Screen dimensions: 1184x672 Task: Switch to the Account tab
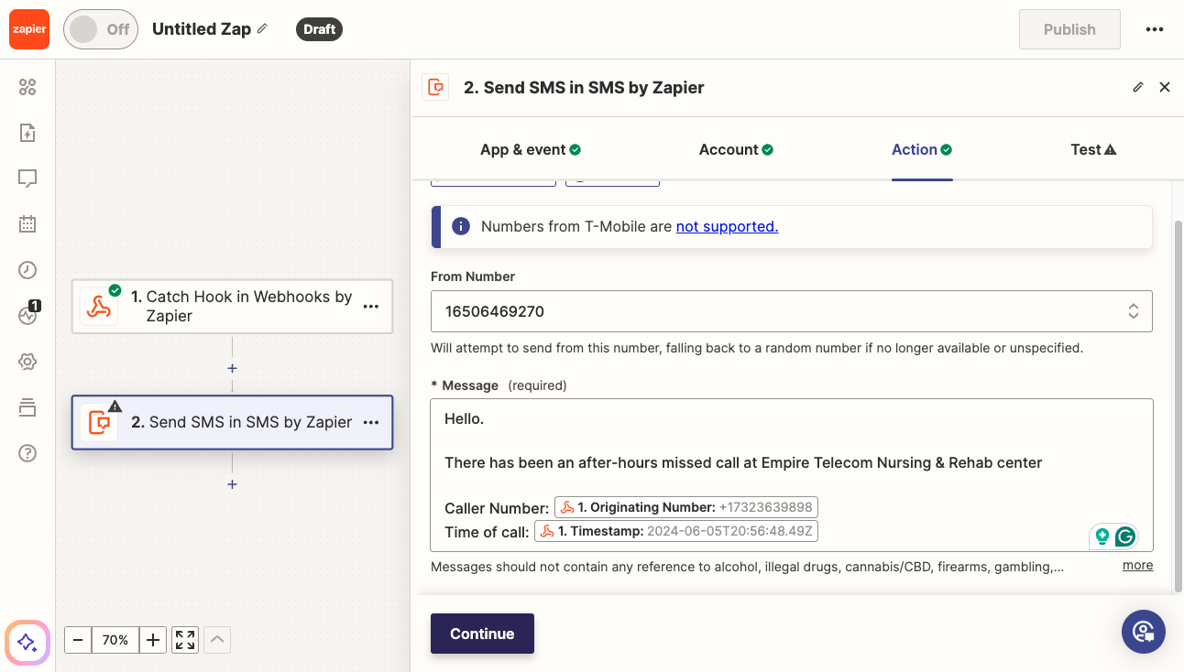(736, 149)
